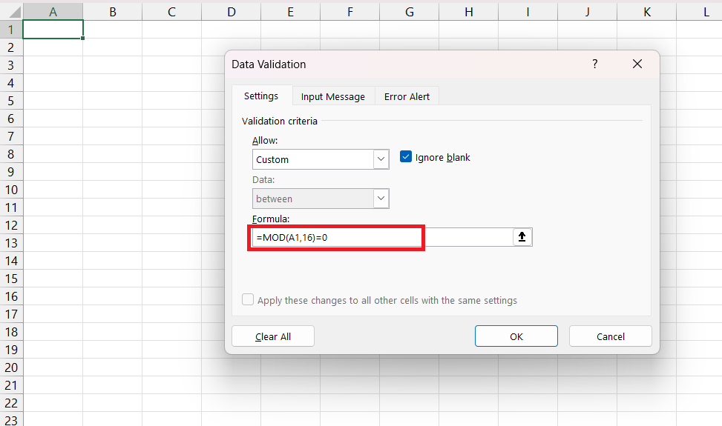The height and width of the screenshot is (426, 722).
Task: Select column E header
Action: 291,12
